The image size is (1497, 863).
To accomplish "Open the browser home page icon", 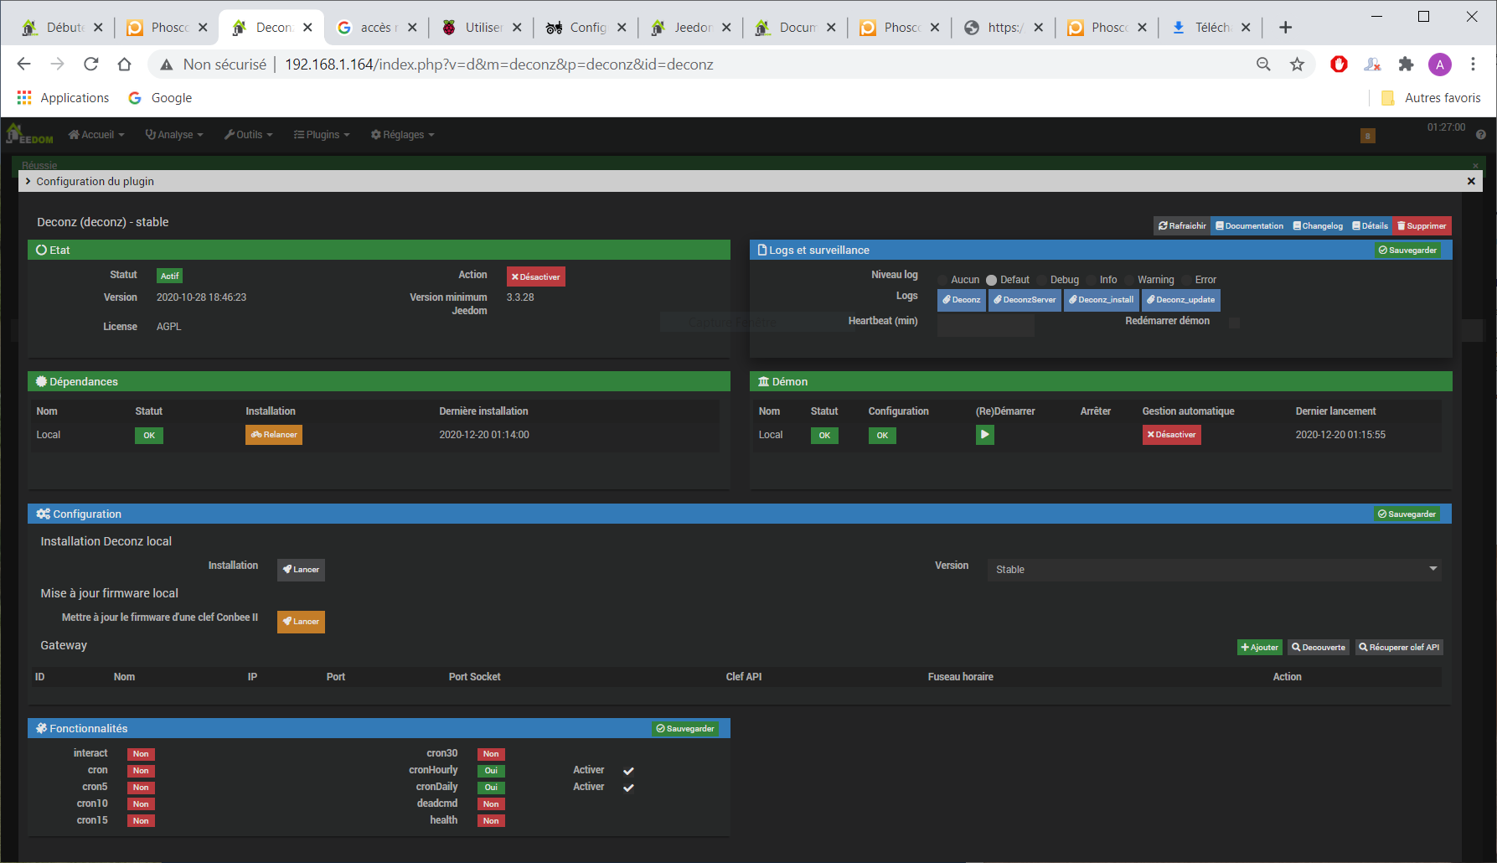I will tap(124, 64).
